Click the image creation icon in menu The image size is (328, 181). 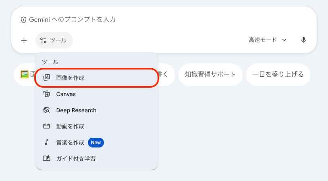tap(47, 78)
